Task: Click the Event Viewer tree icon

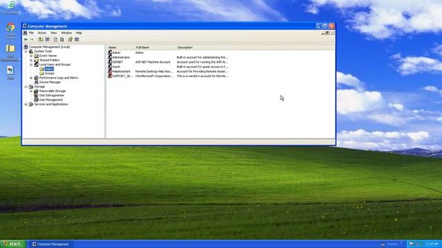Action: [36, 56]
